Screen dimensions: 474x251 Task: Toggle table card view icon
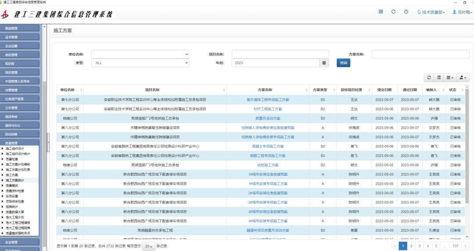[x=439, y=77]
